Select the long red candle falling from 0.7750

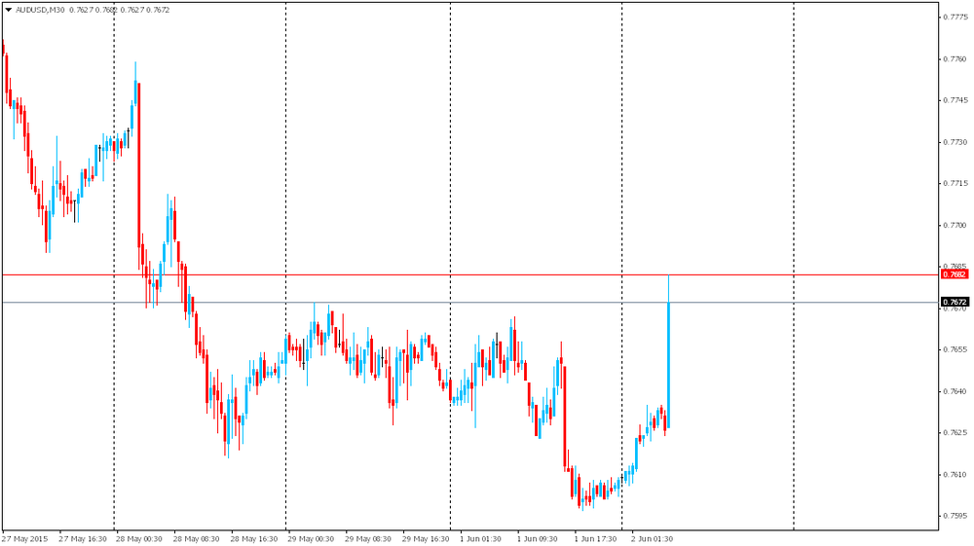[138, 175]
